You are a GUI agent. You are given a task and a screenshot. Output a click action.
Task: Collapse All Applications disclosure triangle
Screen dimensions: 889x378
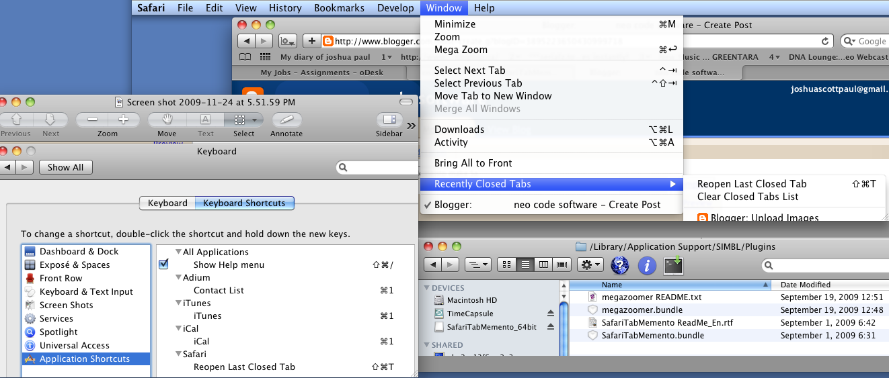pos(178,252)
